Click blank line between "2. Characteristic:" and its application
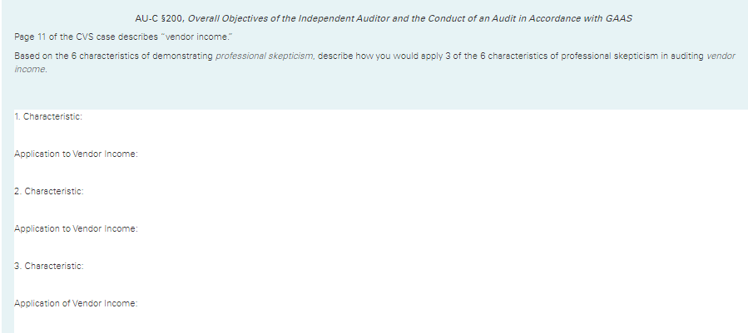 pyautogui.click(x=381, y=209)
